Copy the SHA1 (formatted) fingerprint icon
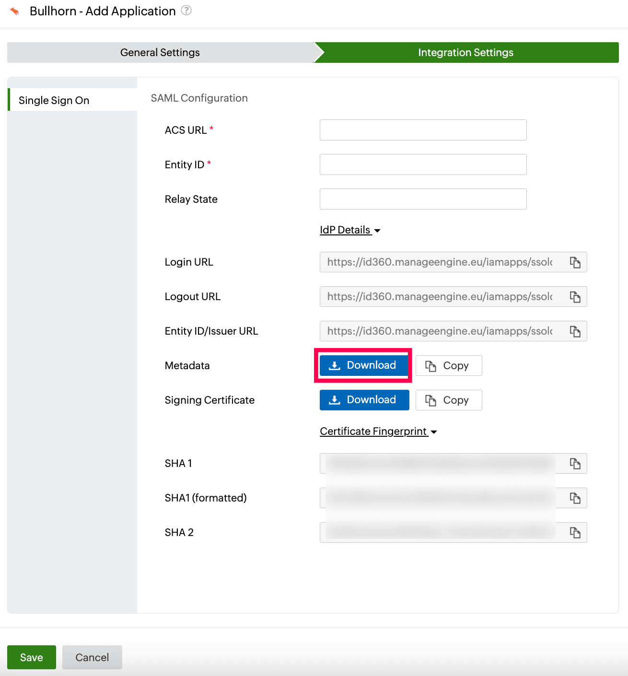Screen dimensions: 628x676 point(575,498)
